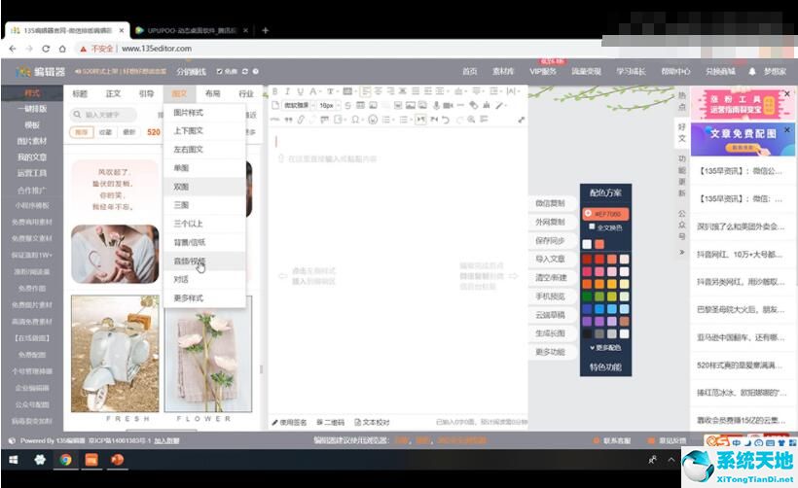Choose 上下图文 in the dropdown menu
798x488 pixels.
click(x=204, y=130)
